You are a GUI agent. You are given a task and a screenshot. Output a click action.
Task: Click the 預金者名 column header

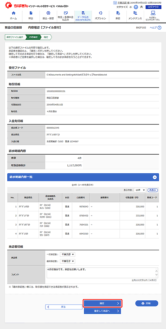(x=28, y=198)
